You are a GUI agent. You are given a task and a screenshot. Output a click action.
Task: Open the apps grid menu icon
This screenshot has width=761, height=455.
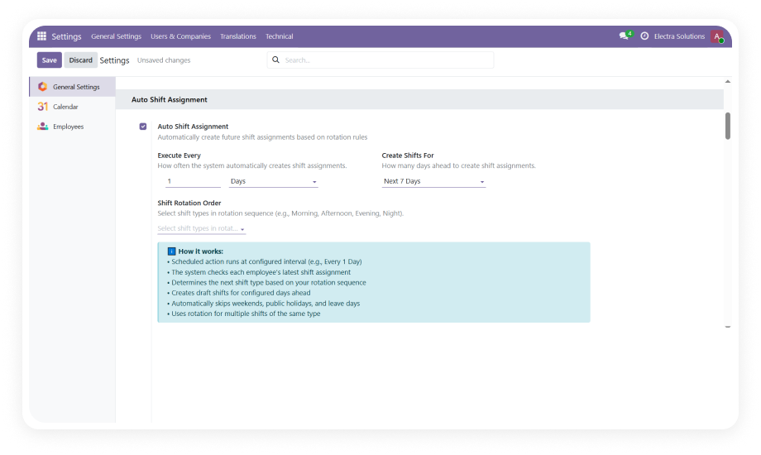[x=41, y=36]
